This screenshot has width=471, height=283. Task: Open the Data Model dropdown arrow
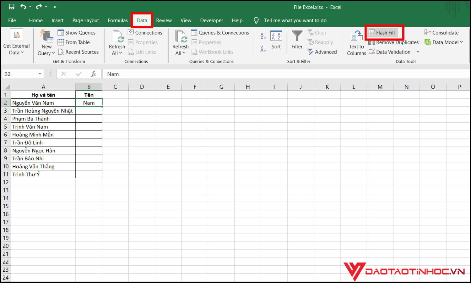(x=462, y=42)
